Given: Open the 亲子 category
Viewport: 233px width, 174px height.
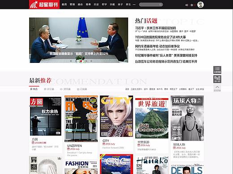Looking at the screenshot, I should tap(120, 4).
